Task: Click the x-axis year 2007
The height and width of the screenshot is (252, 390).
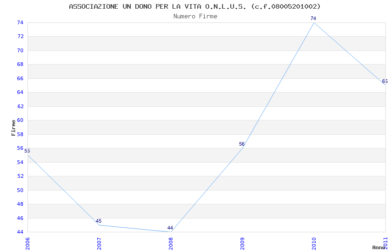Action: (x=99, y=244)
